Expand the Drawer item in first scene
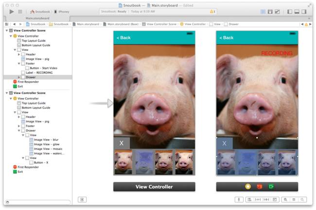 coord(19,77)
